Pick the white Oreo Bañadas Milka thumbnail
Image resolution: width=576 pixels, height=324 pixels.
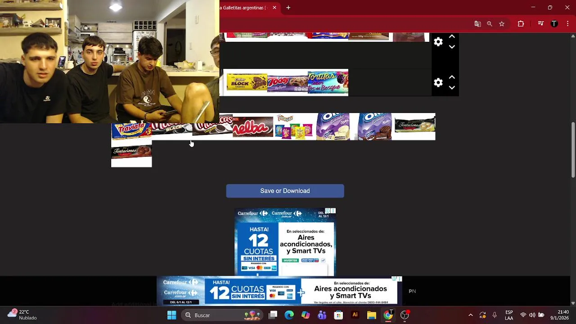point(334,127)
